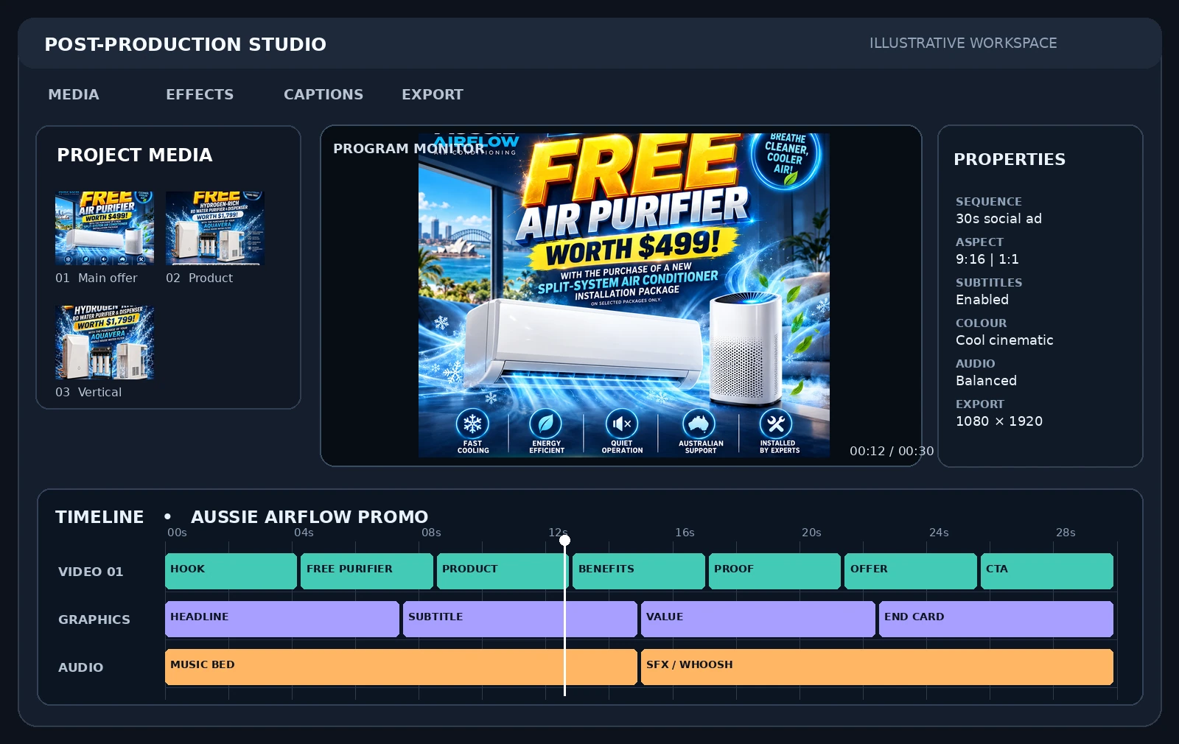Viewport: 1179px width, 744px height.
Task: Click the 16s mark on timeline ruler
Action: [x=685, y=533]
